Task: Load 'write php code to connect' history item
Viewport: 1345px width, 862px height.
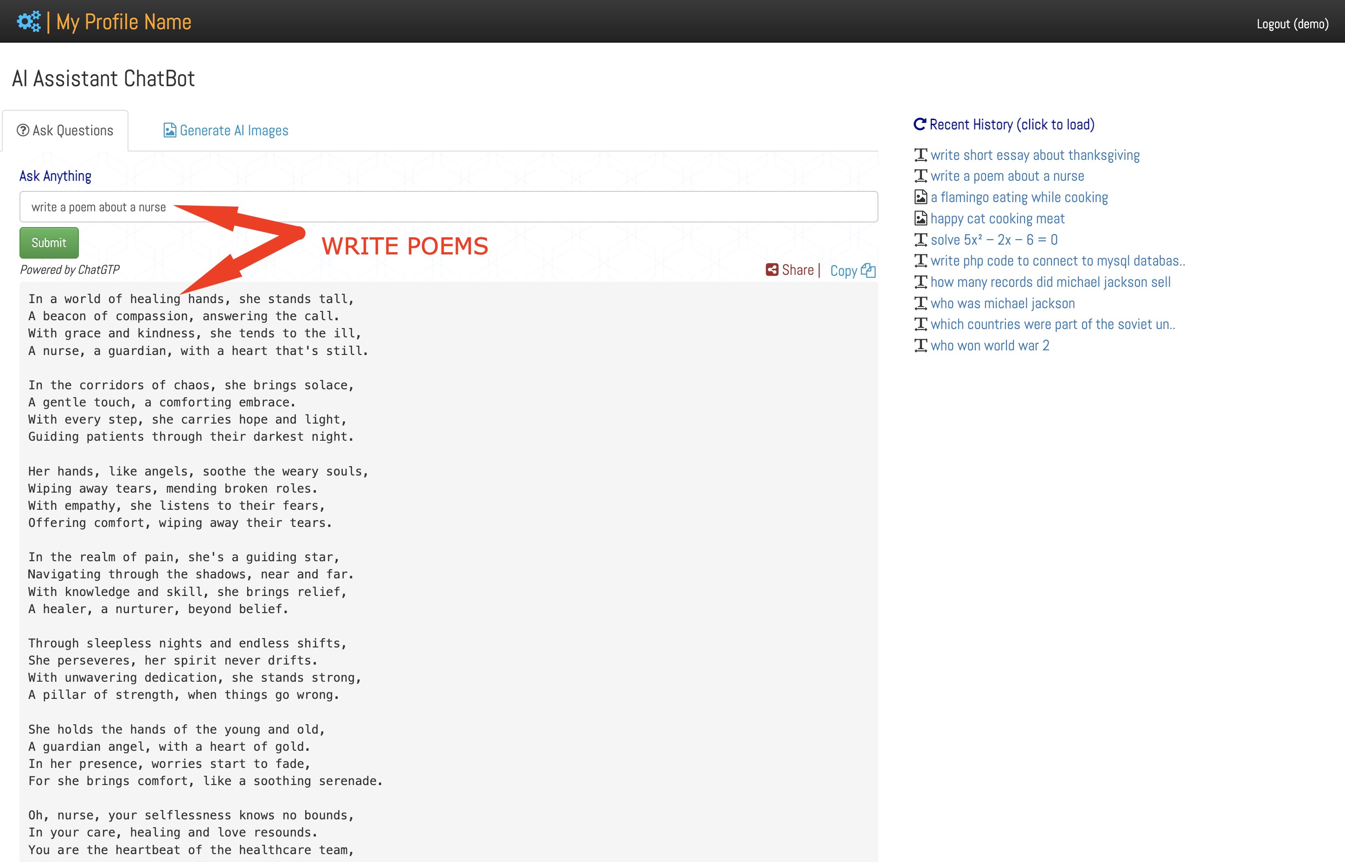Action: [x=1057, y=261]
